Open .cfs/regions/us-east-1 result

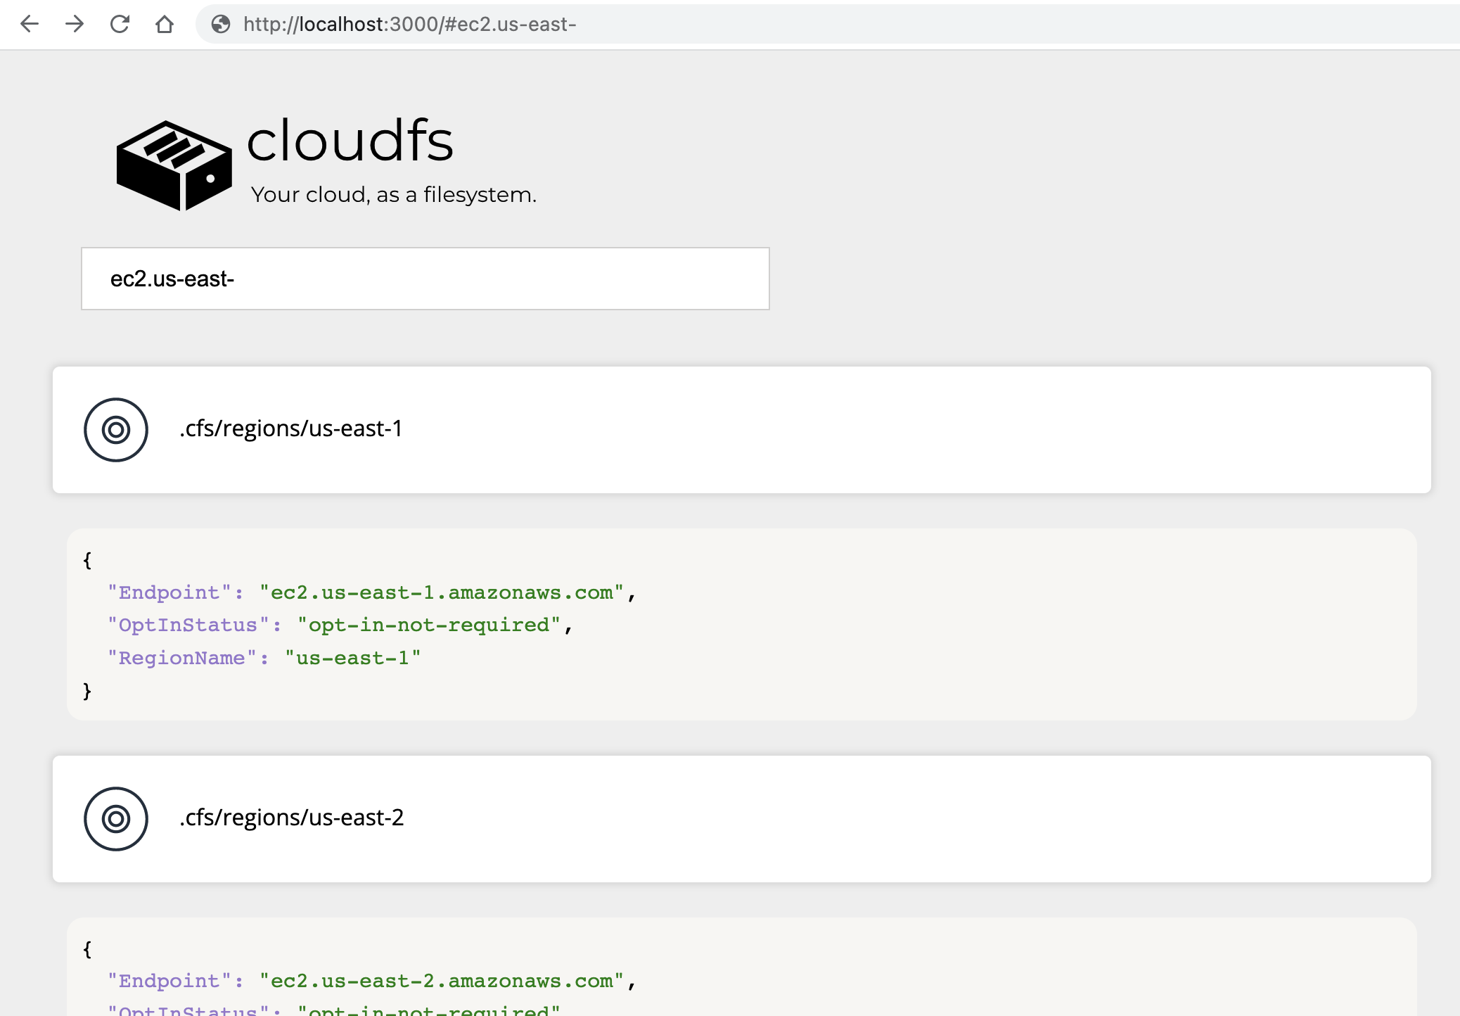291,428
